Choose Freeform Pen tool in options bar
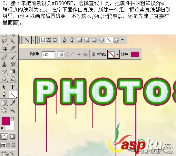Viewport: 176px width, 156px height. [73, 40]
